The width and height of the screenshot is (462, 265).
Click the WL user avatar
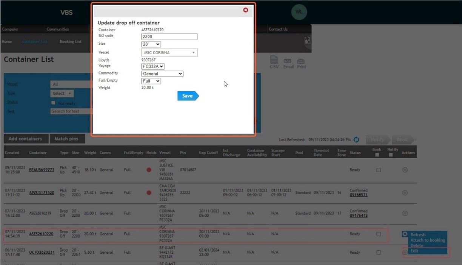click(x=299, y=12)
